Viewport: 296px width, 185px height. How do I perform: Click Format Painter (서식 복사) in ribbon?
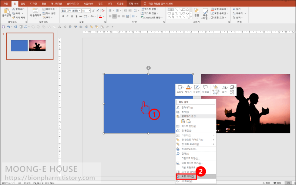18,17
